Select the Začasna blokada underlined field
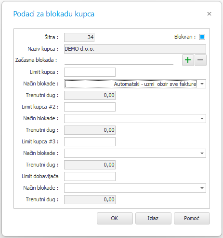The width and height of the screenshot is (223, 238). point(119,60)
